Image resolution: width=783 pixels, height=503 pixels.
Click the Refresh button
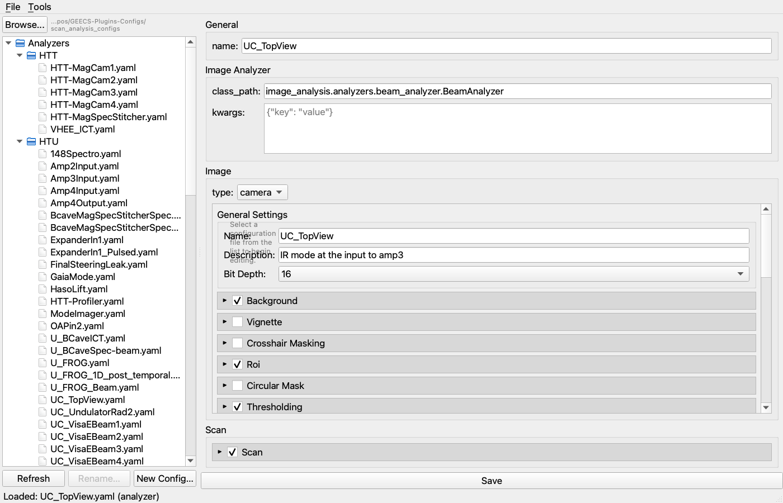(34, 478)
